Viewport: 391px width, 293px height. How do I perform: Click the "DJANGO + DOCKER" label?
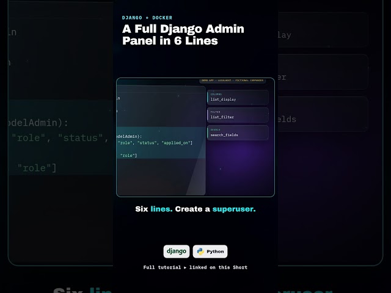coord(147,18)
